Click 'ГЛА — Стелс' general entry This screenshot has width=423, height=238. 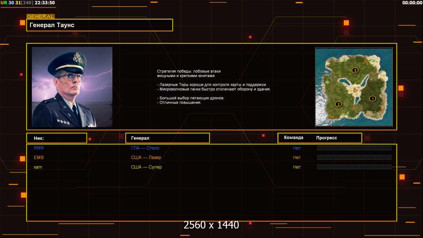145,148
